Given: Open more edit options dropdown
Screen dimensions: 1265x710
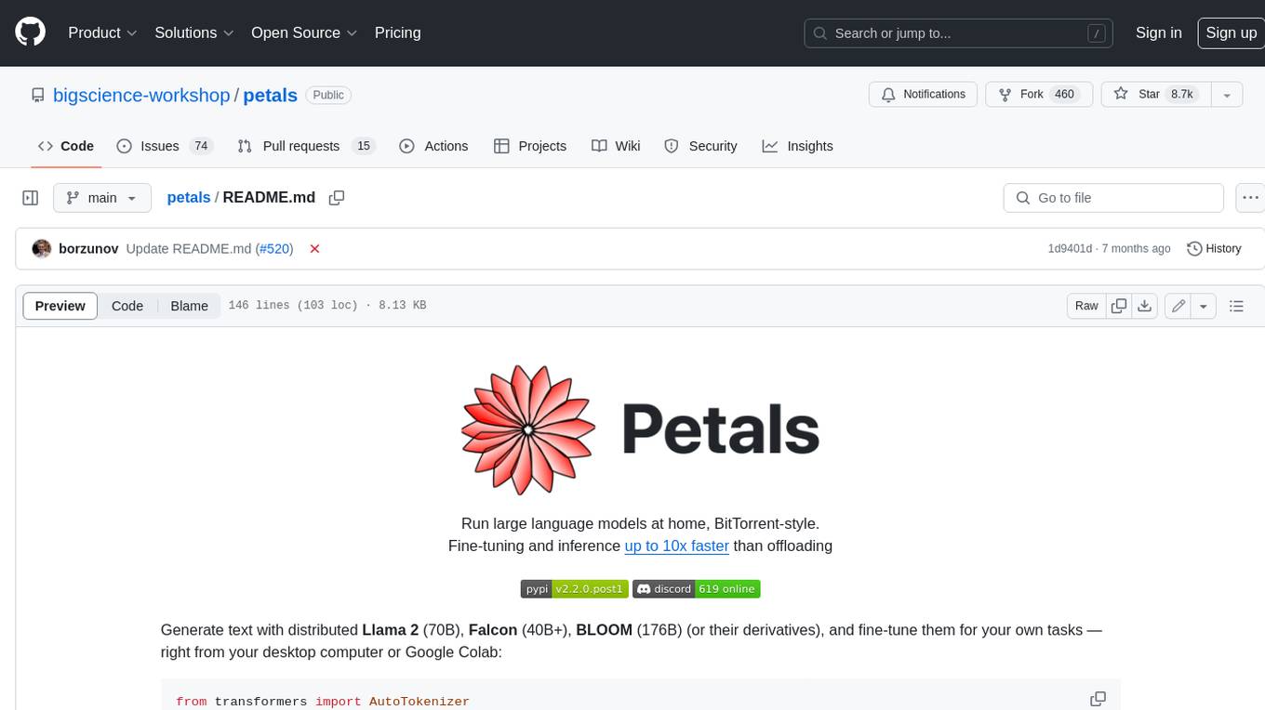Looking at the screenshot, I should click(1204, 306).
